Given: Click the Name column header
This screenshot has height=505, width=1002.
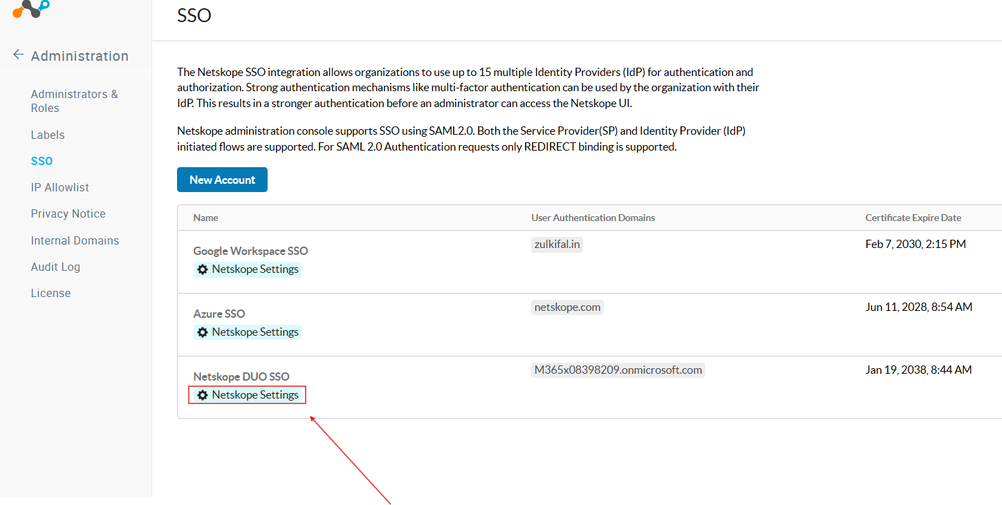Looking at the screenshot, I should pyautogui.click(x=205, y=218).
